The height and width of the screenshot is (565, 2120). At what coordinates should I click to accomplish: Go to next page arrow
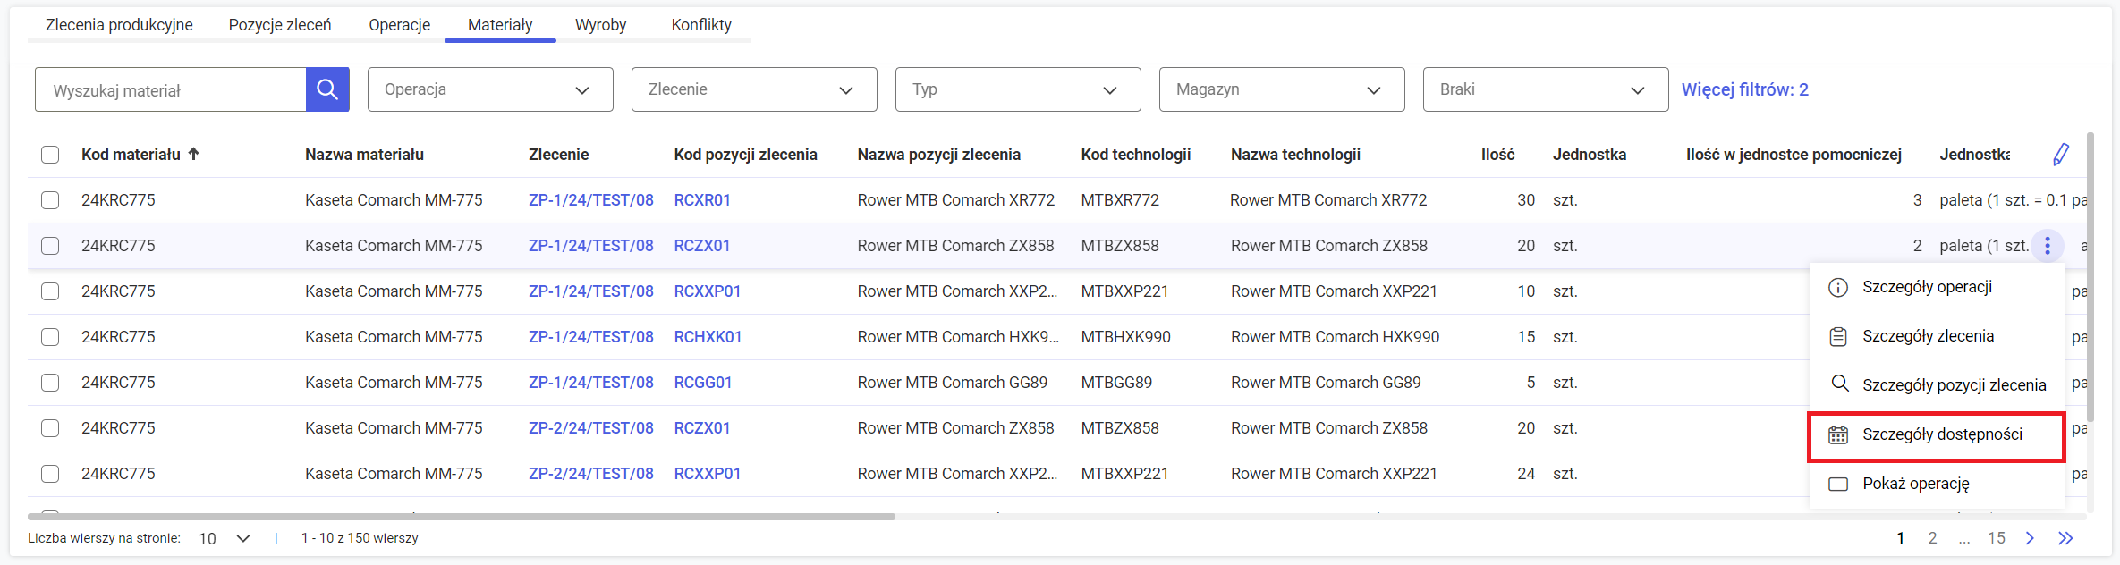tap(2030, 538)
